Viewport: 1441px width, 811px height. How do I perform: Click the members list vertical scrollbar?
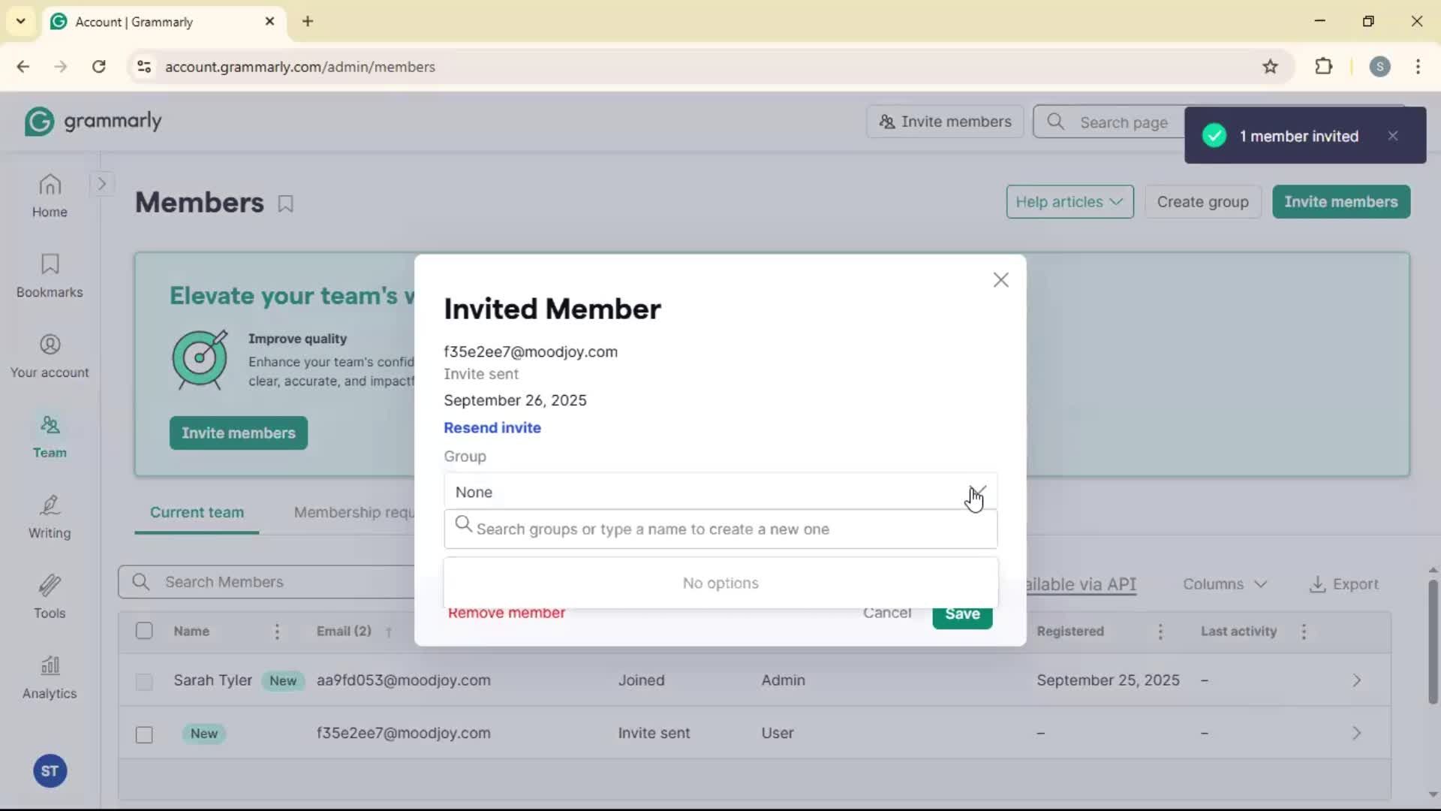tap(1432, 642)
